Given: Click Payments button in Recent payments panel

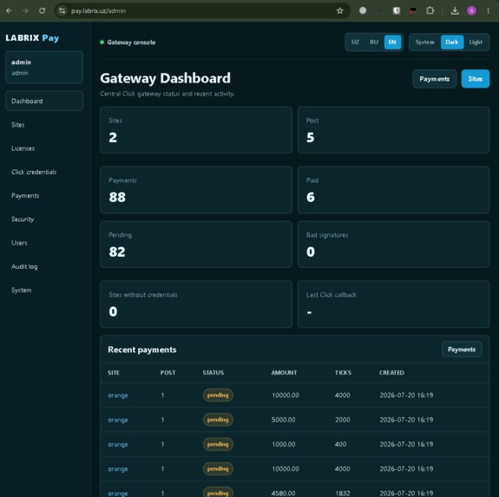Looking at the screenshot, I should [x=462, y=350].
